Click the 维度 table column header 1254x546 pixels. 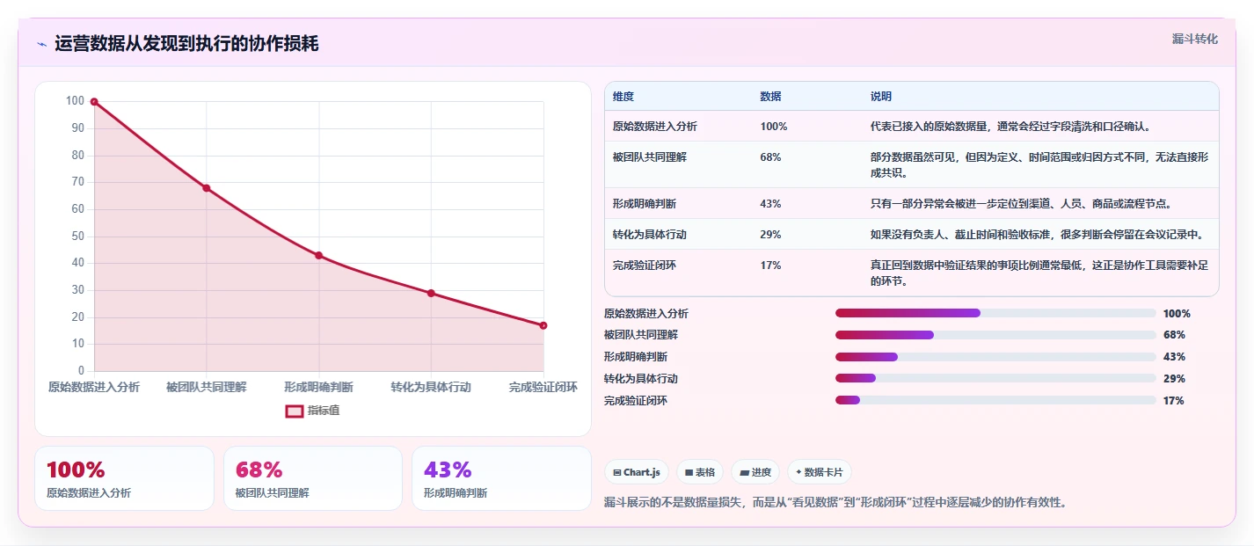point(623,97)
